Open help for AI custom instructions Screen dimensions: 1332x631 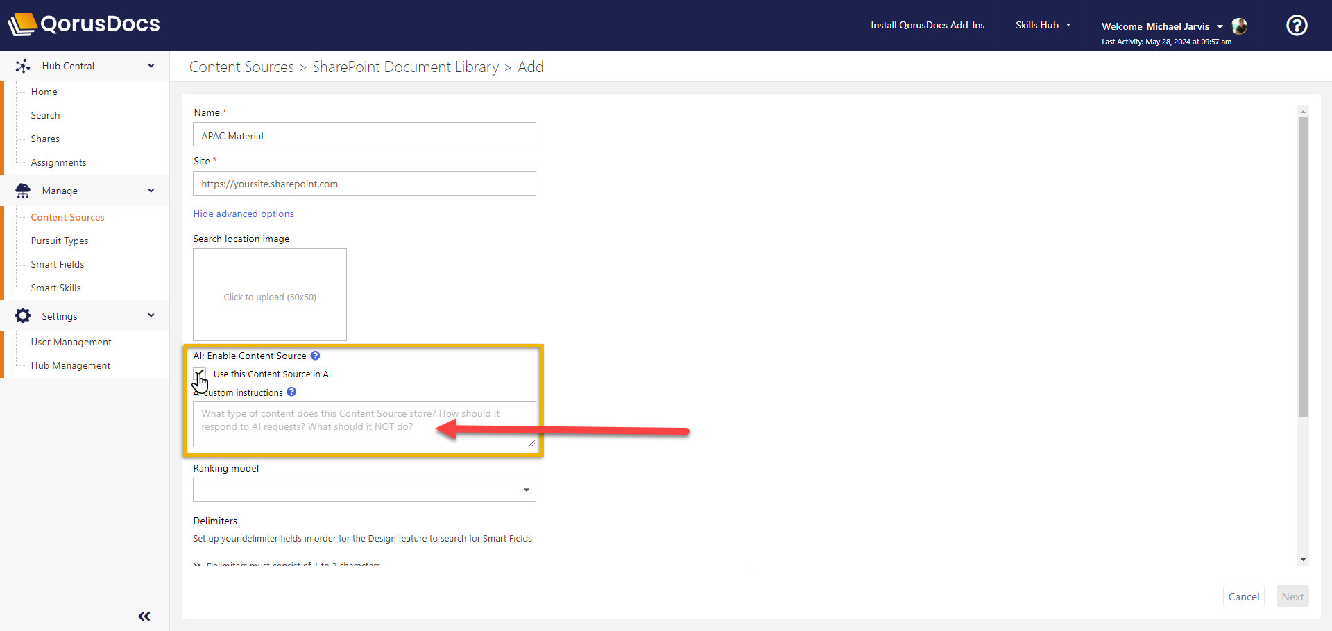point(291,392)
